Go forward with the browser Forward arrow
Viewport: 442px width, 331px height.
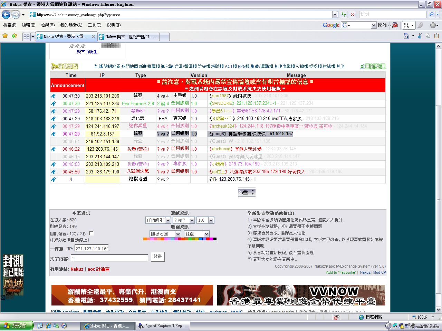coord(16,14)
